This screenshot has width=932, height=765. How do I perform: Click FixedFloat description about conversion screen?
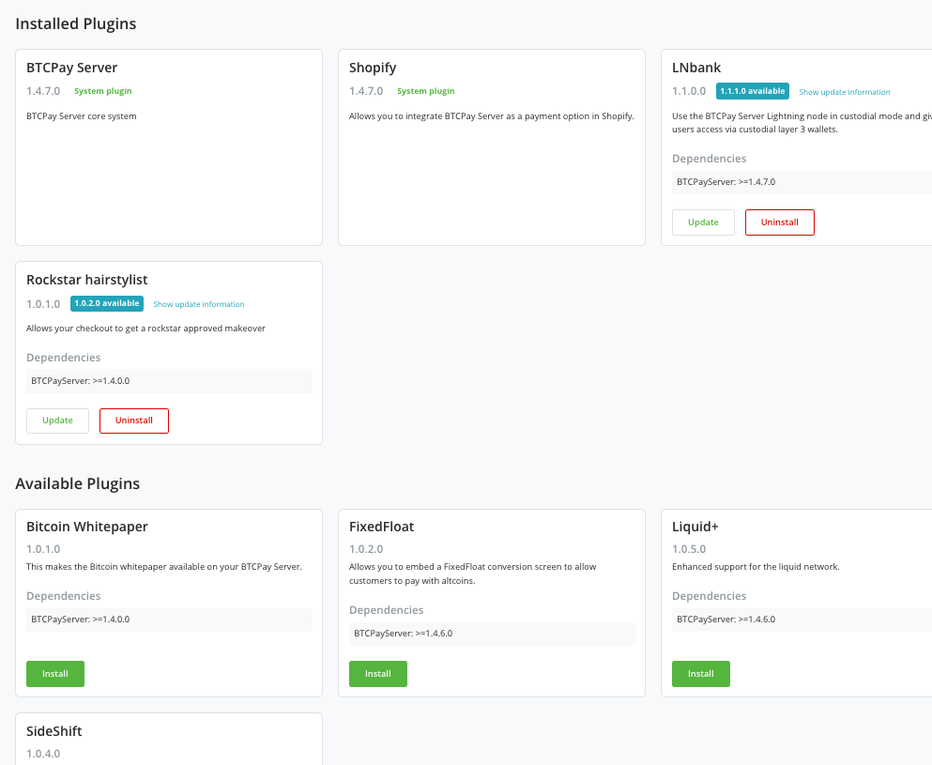472,574
